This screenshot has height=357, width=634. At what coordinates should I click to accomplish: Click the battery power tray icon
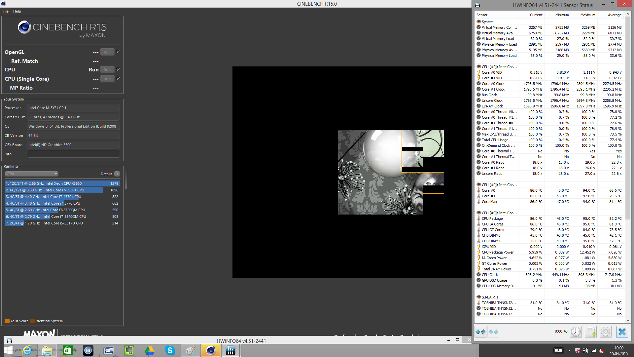click(x=585, y=351)
